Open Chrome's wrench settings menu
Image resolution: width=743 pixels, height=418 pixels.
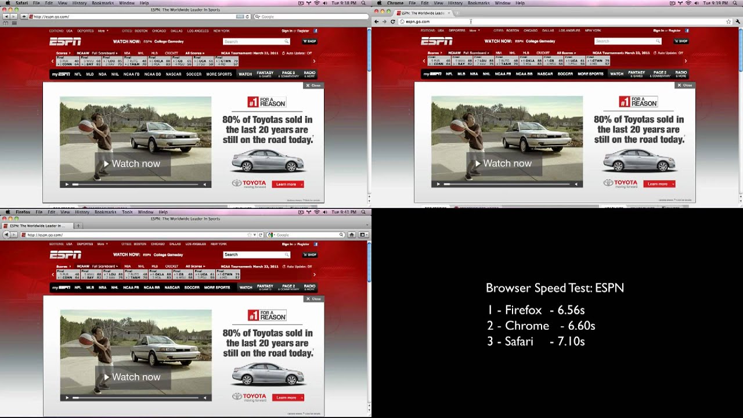[738, 21]
